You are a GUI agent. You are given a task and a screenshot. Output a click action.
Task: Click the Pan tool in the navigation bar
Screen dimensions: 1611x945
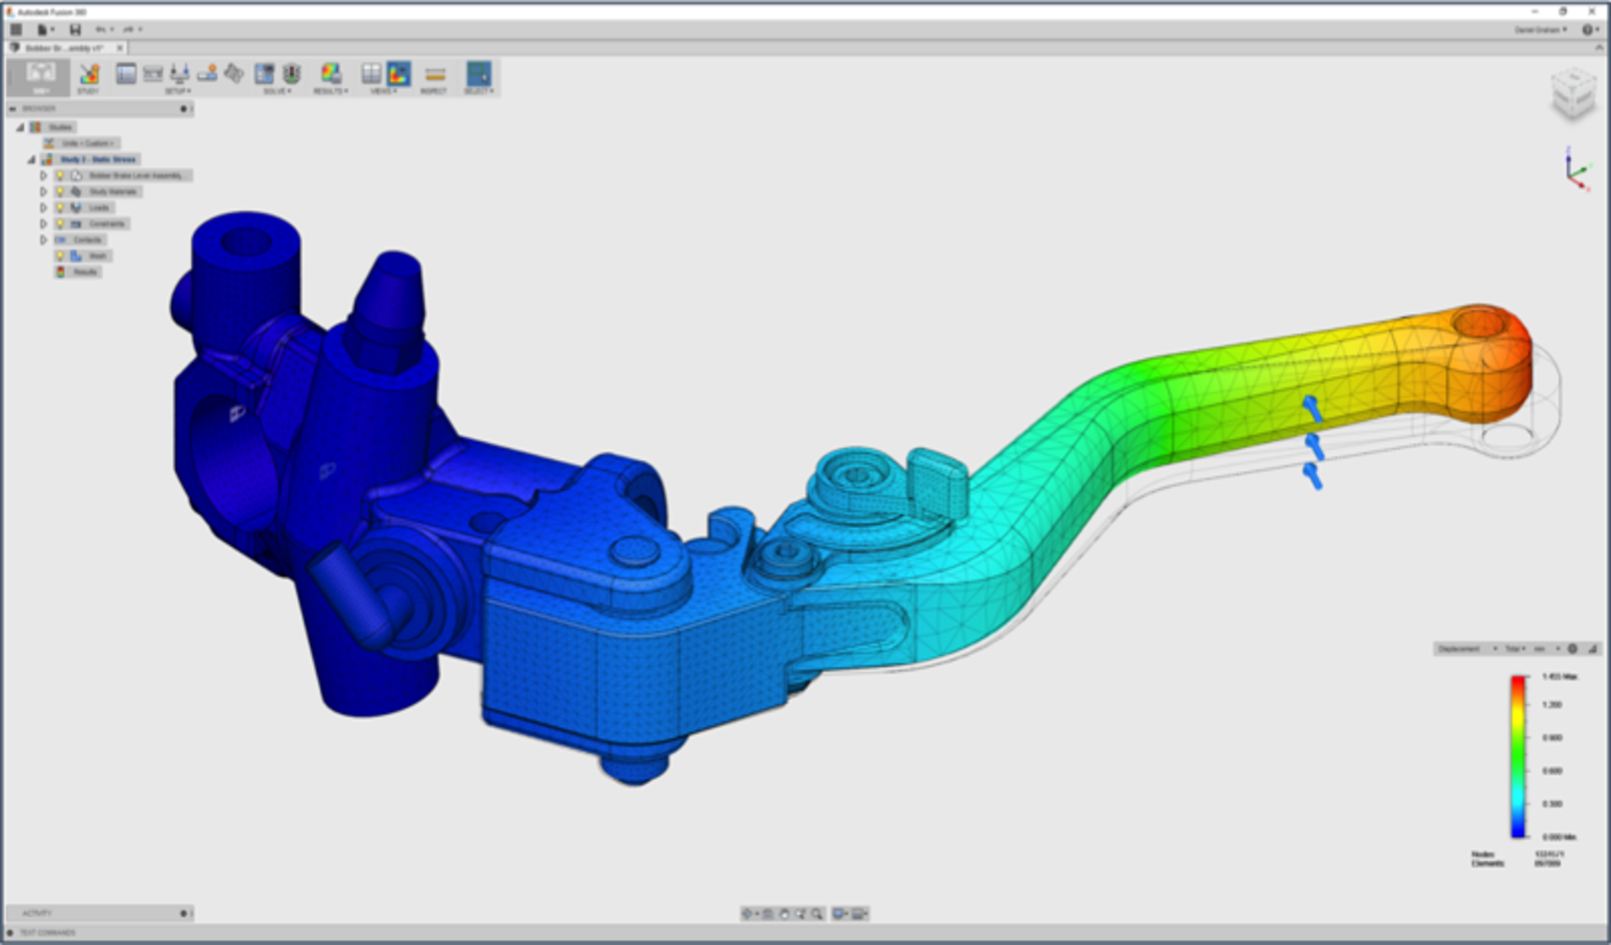tap(784, 913)
